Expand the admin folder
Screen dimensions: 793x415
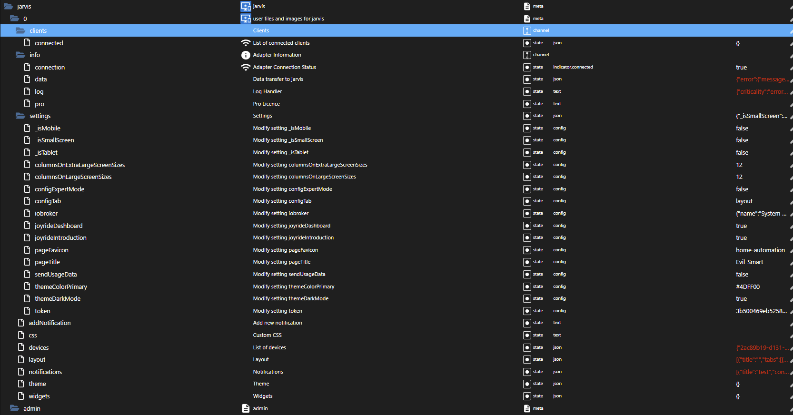coord(14,408)
